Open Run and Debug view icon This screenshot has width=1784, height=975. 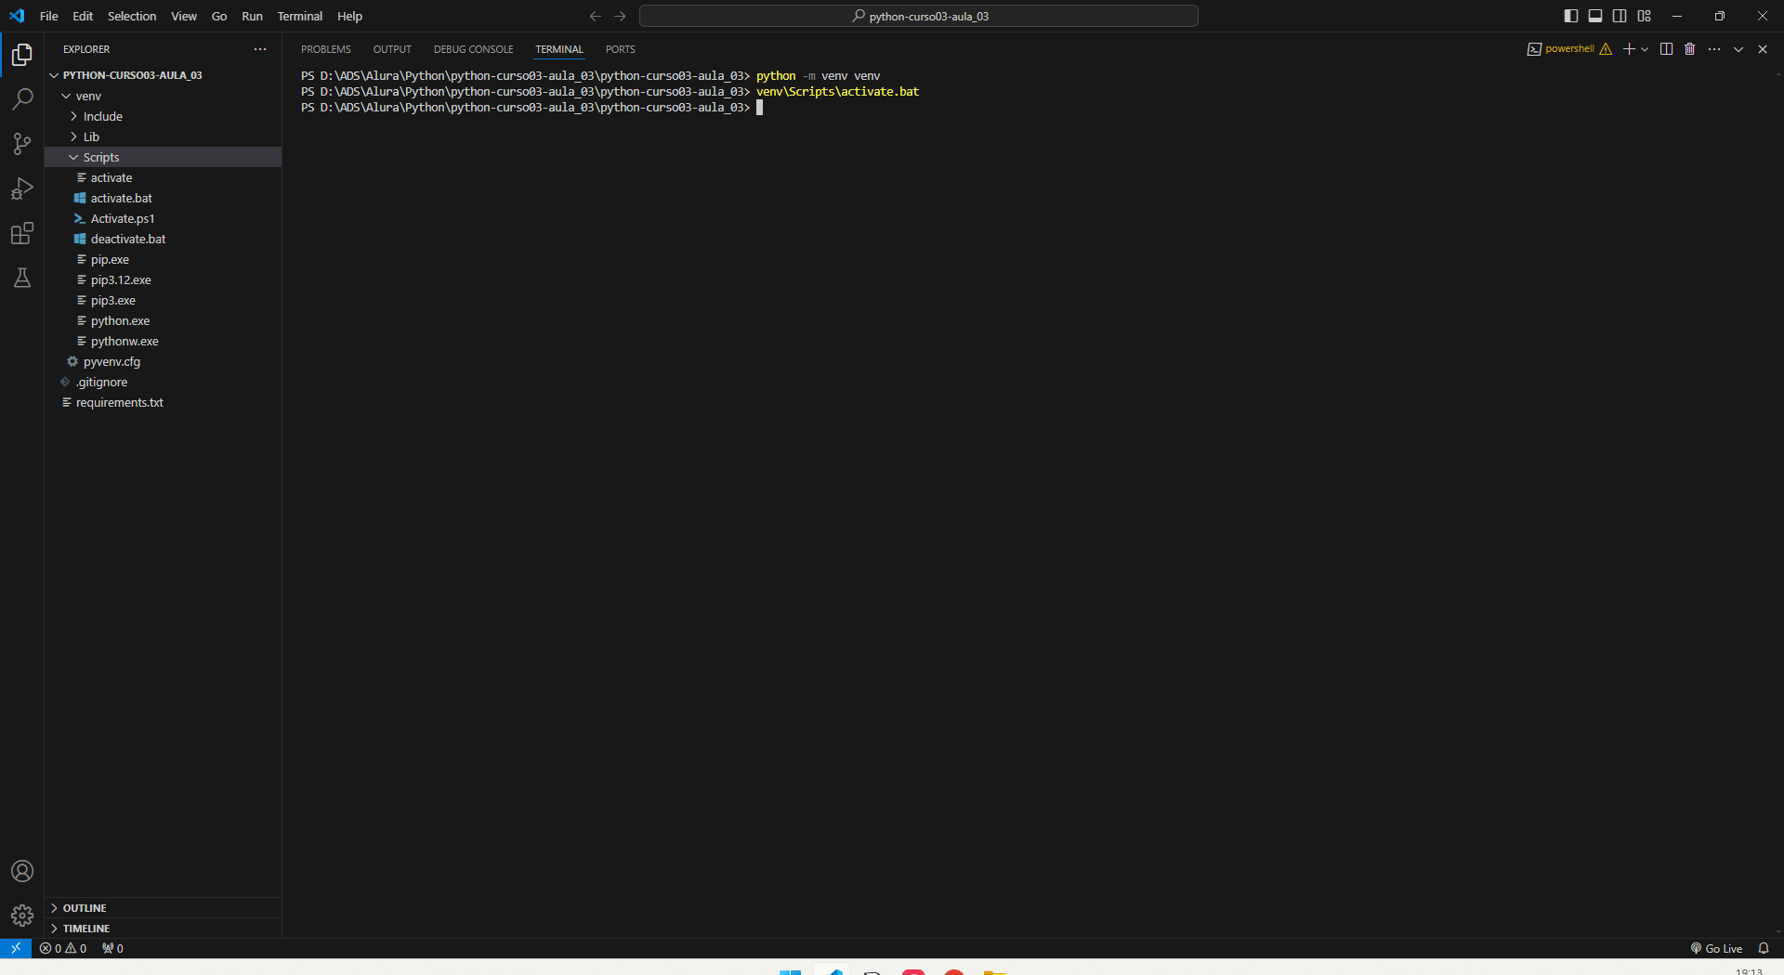point(22,188)
